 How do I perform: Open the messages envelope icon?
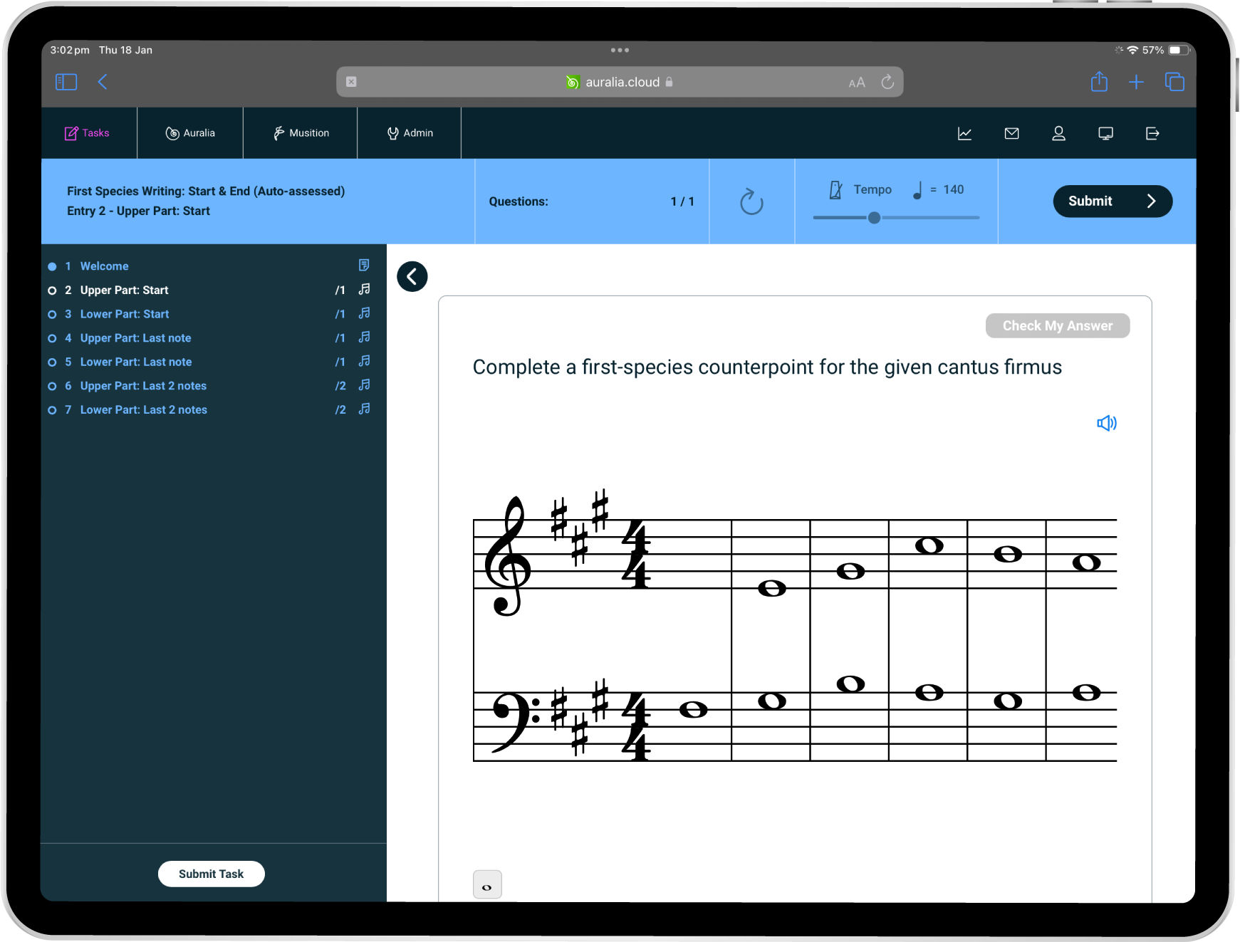pyautogui.click(x=1011, y=133)
